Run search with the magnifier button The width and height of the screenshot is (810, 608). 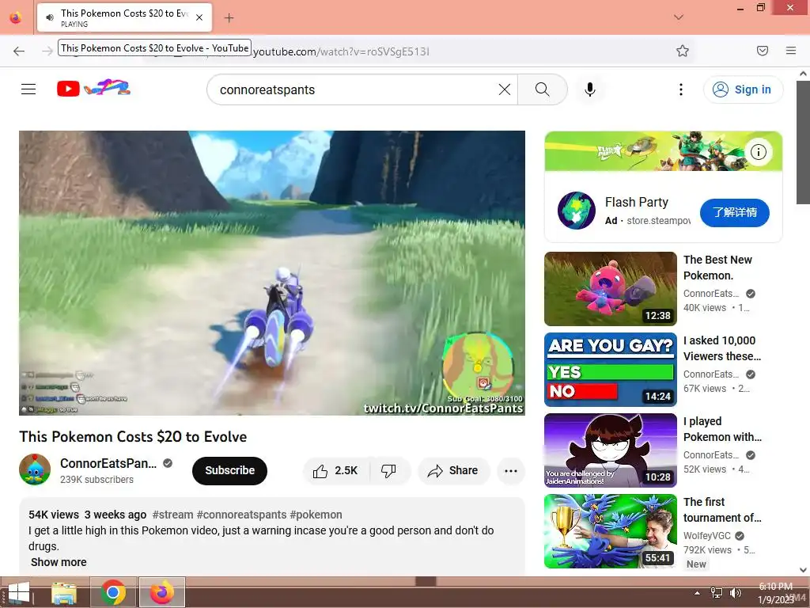coord(542,89)
